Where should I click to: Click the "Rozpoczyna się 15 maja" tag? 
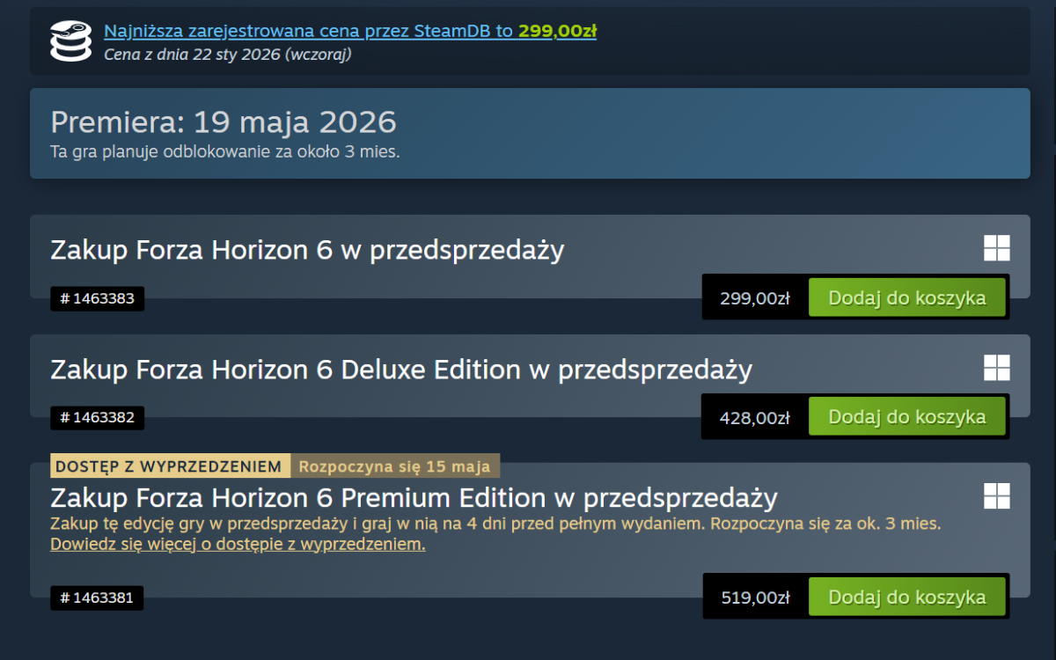click(395, 466)
